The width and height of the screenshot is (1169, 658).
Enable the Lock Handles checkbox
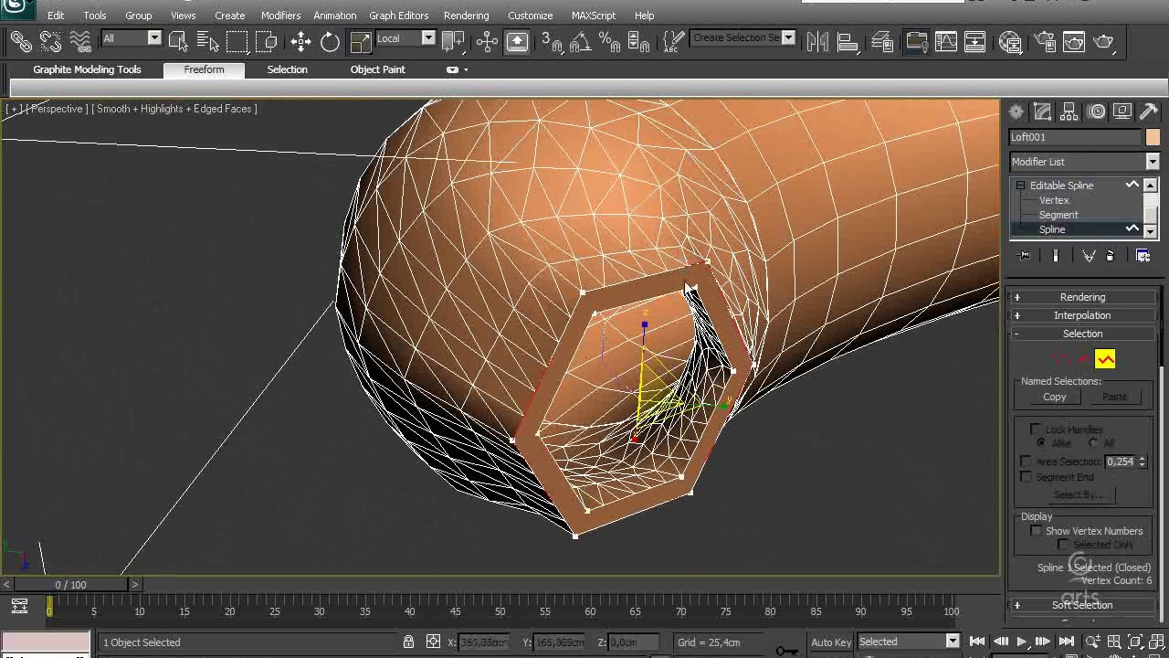coord(1036,429)
